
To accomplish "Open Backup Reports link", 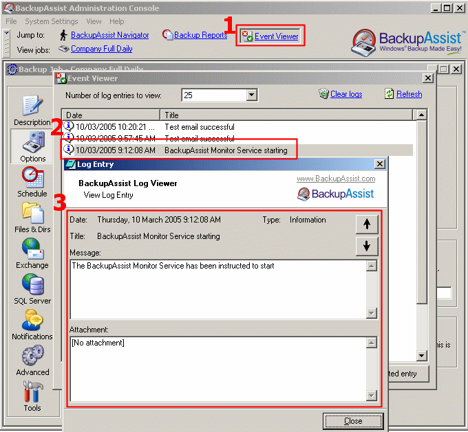I will pos(200,35).
